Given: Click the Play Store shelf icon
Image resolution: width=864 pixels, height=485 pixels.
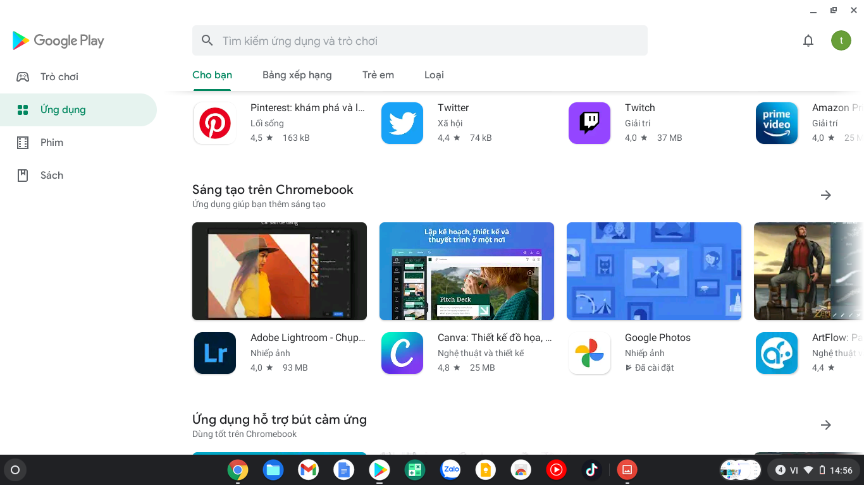Looking at the screenshot, I should coord(380,470).
